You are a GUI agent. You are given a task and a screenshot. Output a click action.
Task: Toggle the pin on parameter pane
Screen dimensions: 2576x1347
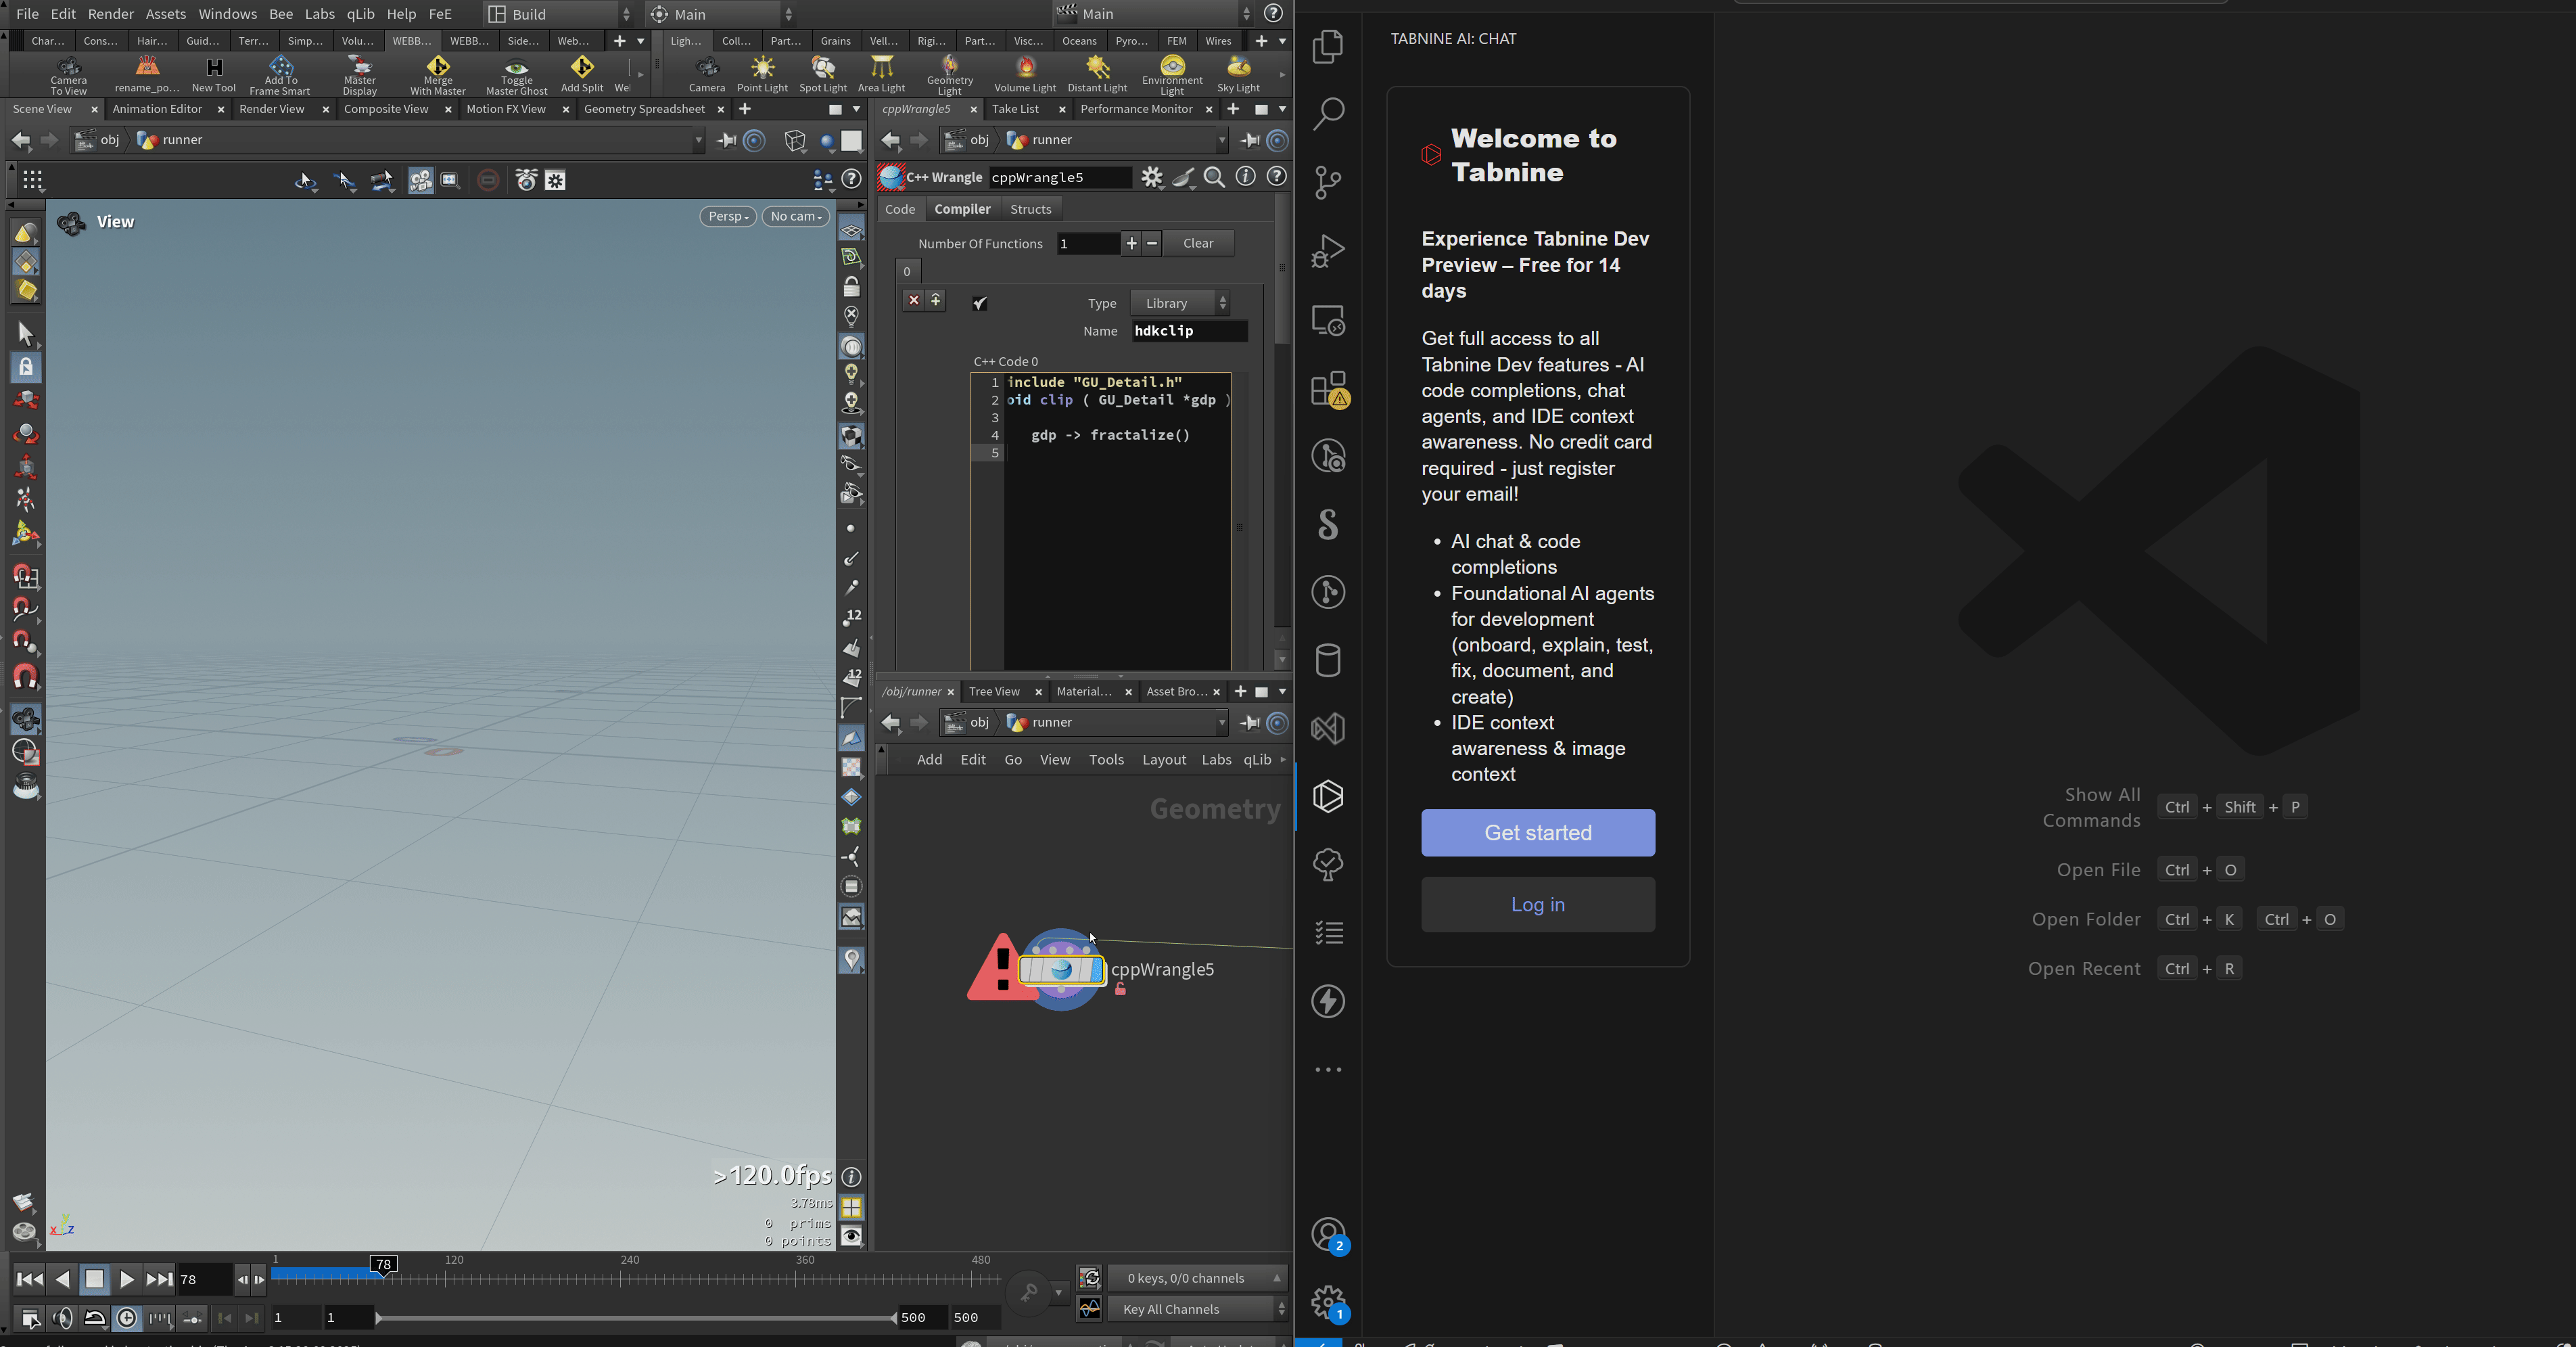tap(1249, 140)
